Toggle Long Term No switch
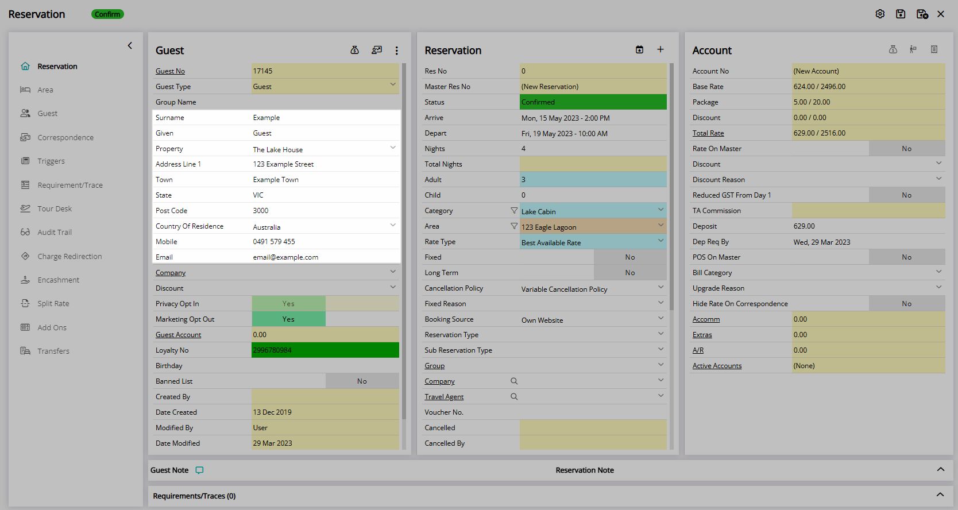The width and height of the screenshot is (958, 510). coord(630,272)
